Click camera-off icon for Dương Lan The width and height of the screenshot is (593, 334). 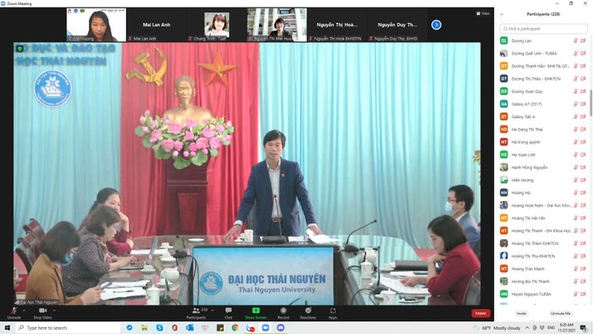pos(583,41)
